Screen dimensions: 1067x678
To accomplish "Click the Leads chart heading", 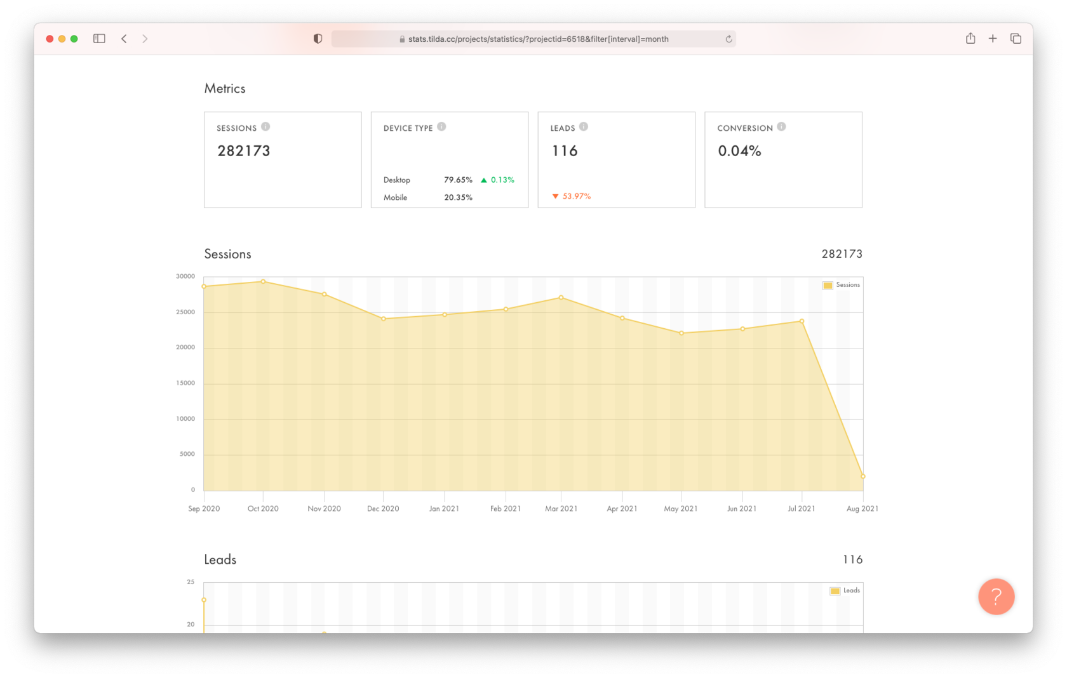I will [220, 559].
